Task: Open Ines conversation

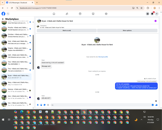Action: pos(16,104)
